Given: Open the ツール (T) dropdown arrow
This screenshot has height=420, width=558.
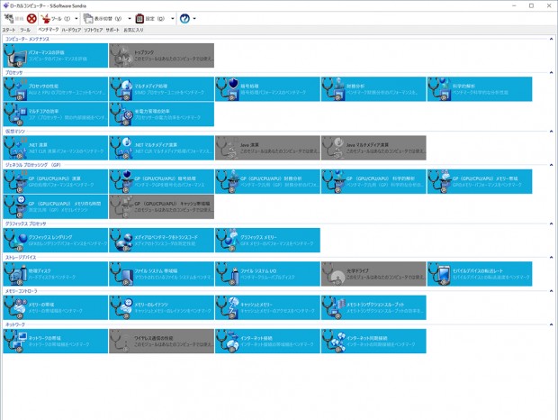Looking at the screenshot, I should point(76,19).
